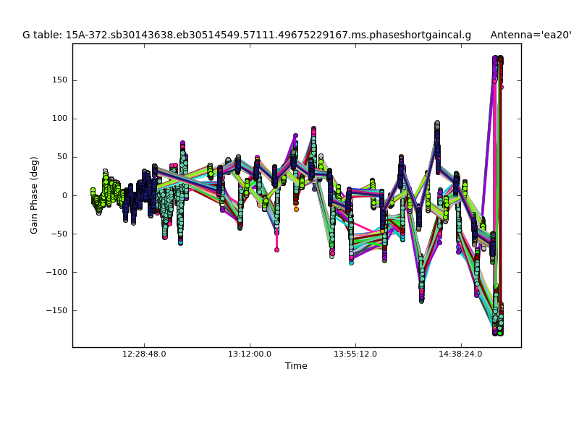
Task: Select the 'Gain Phase (deg)' y-axis label
Action: [34, 195]
